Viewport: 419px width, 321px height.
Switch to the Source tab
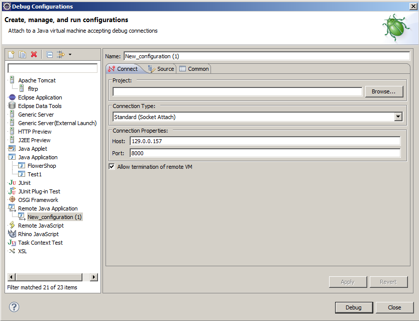(161, 69)
